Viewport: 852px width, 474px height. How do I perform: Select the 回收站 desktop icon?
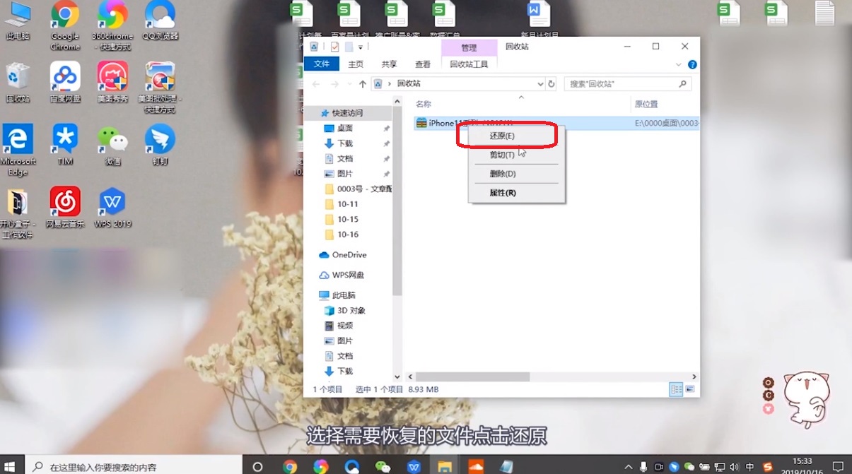[18, 83]
